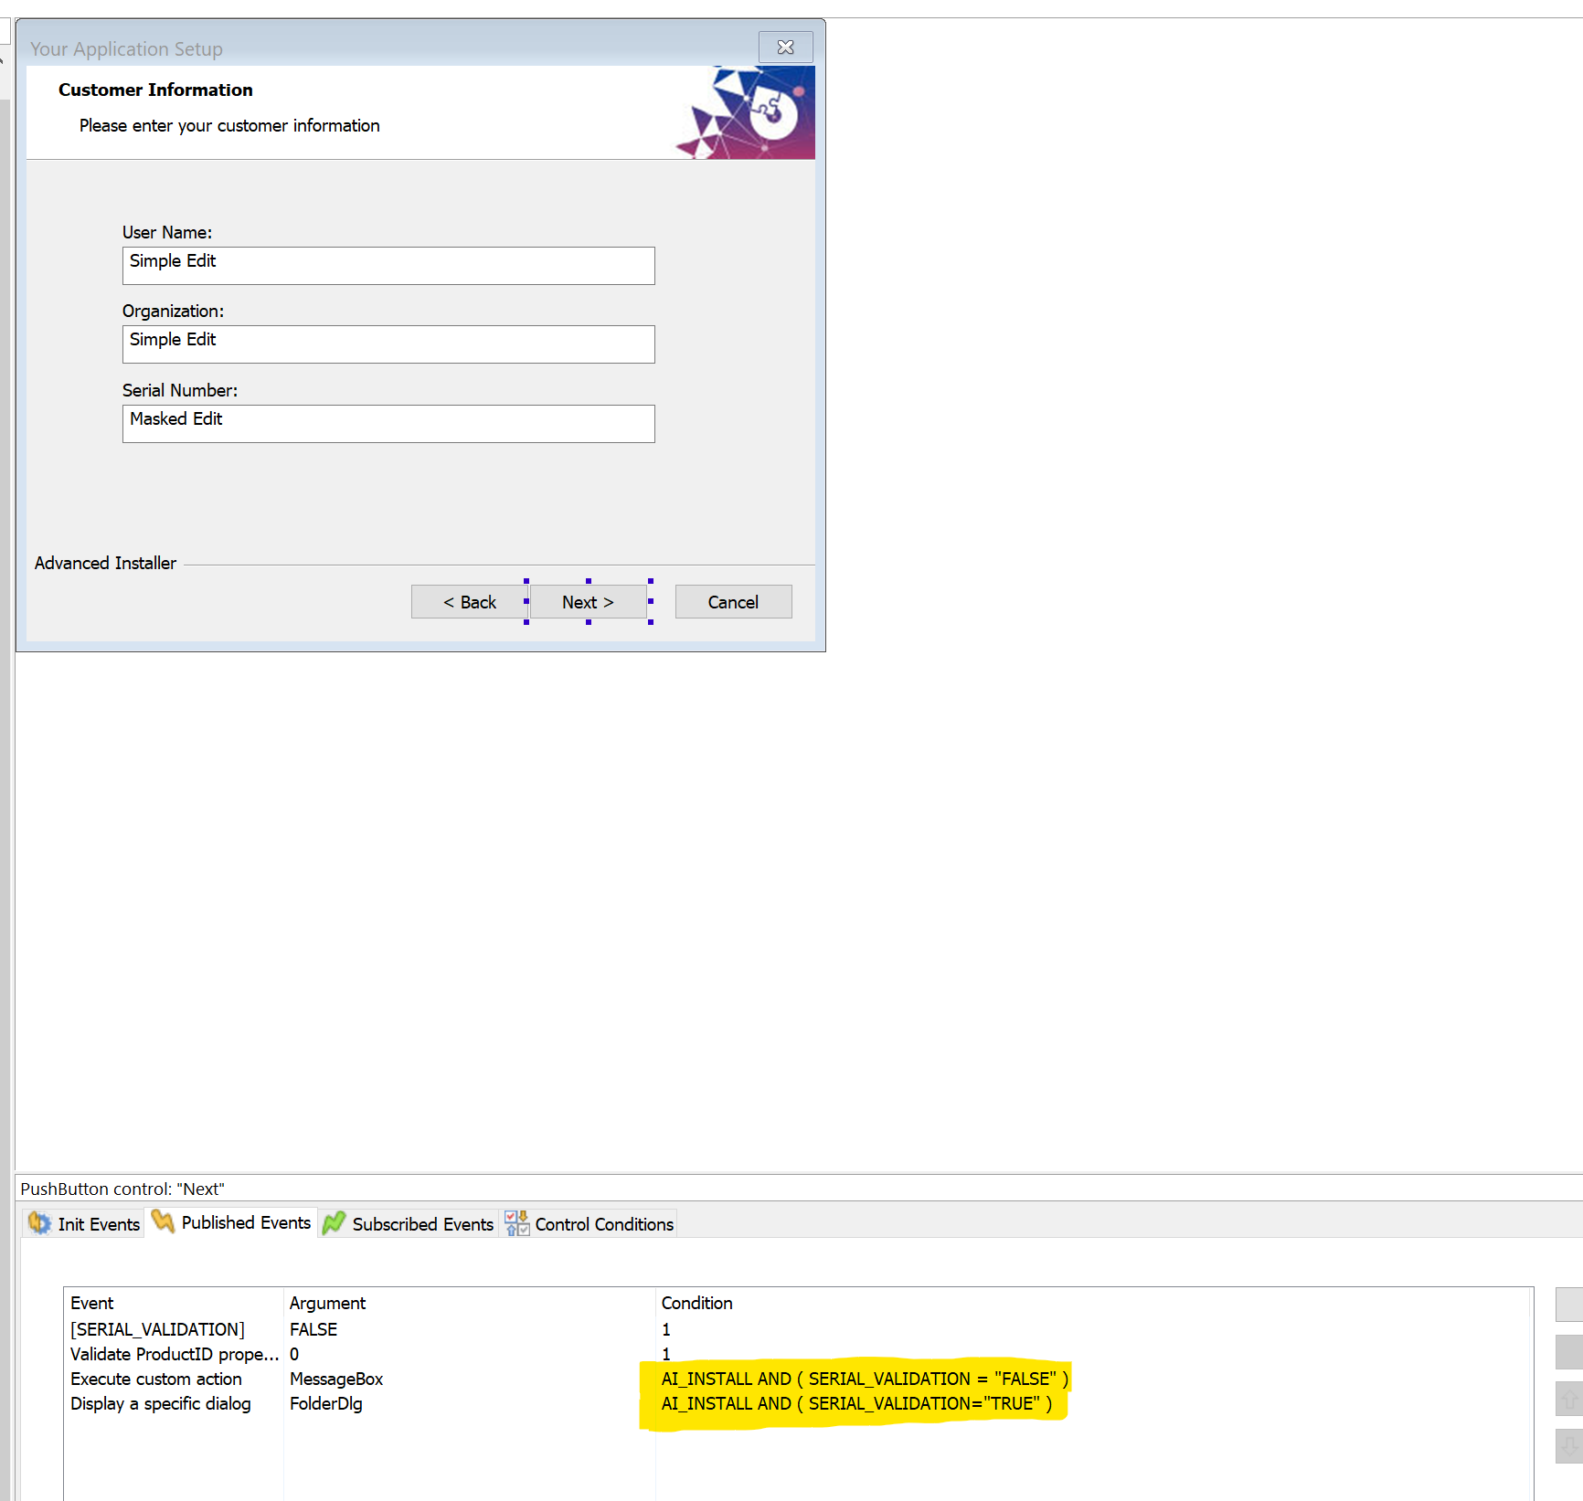Click the FALSE argument cell
The width and height of the screenshot is (1583, 1501).
pos(313,1329)
